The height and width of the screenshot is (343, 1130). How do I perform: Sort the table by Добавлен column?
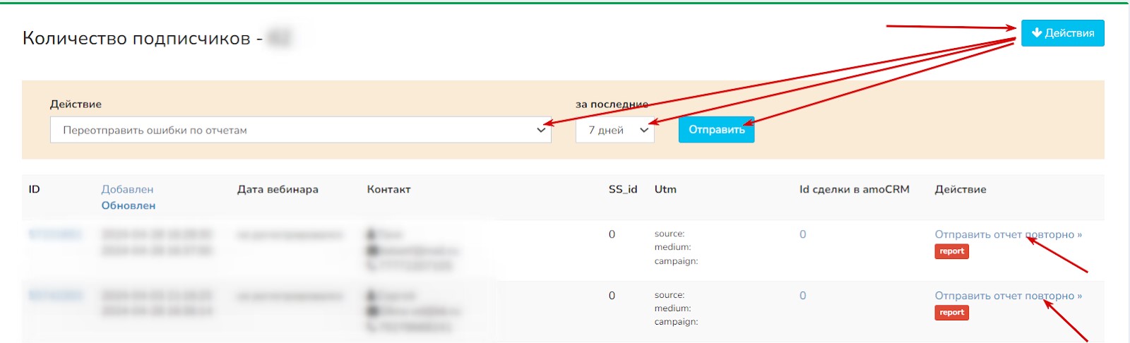click(127, 189)
